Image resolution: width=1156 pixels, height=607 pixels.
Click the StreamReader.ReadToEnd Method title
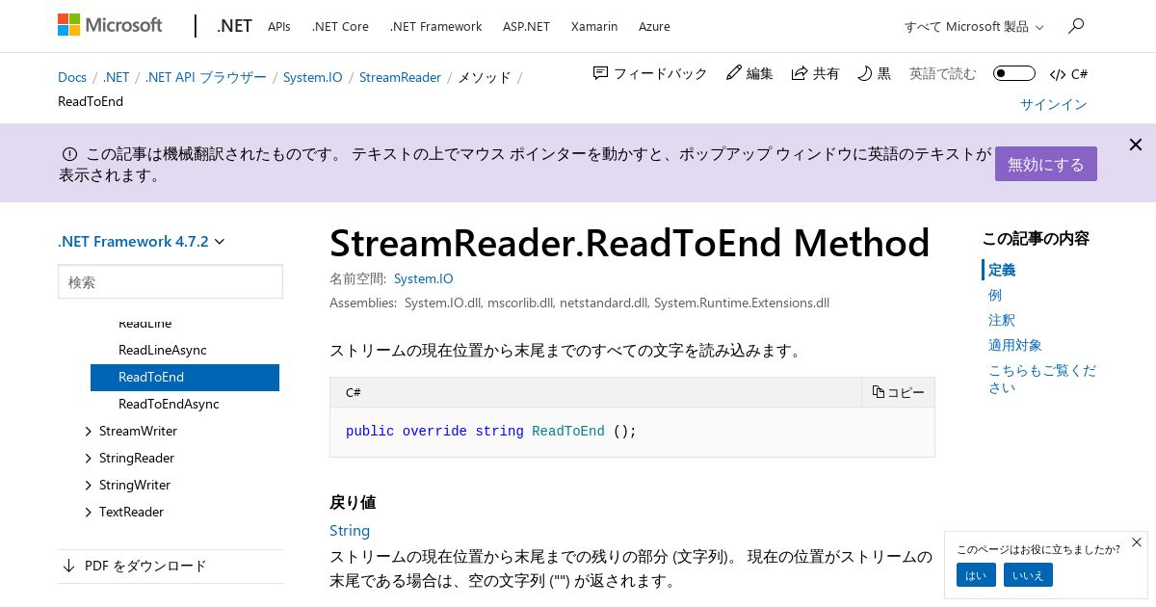pos(630,243)
